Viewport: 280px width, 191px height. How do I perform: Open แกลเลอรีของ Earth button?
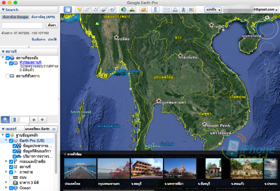tap(41, 129)
